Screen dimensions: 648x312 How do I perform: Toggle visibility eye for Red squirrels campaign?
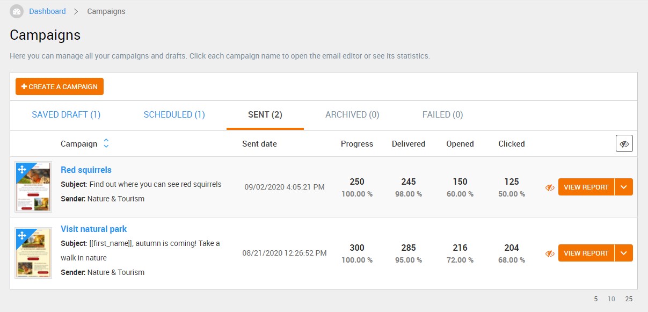[550, 187]
